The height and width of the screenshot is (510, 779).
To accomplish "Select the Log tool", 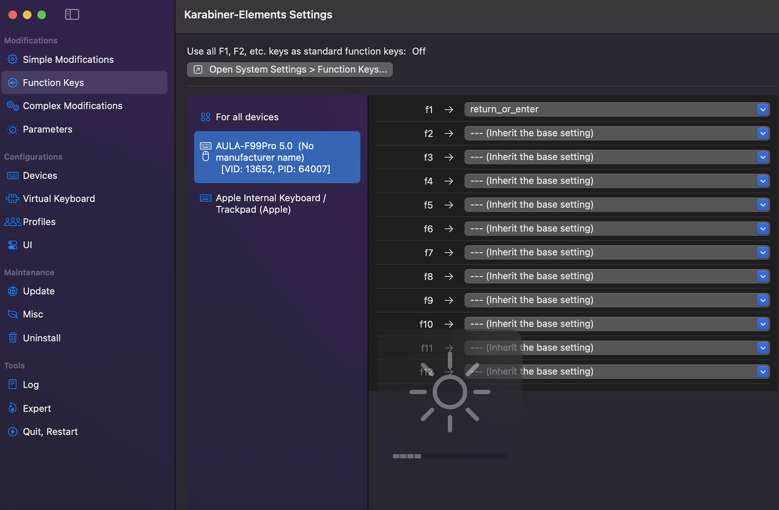I will pos(31,384).
